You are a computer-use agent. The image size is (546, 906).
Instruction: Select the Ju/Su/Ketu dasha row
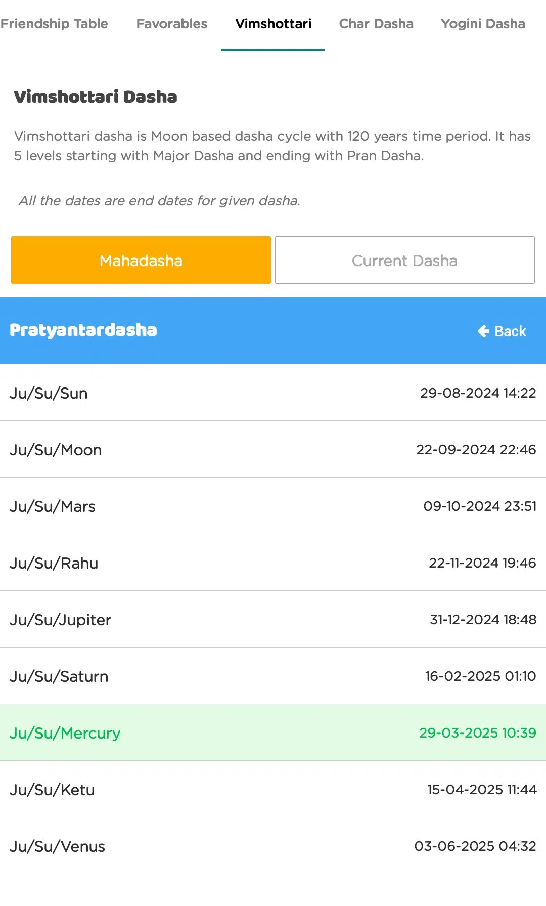(x=273, y=789)
